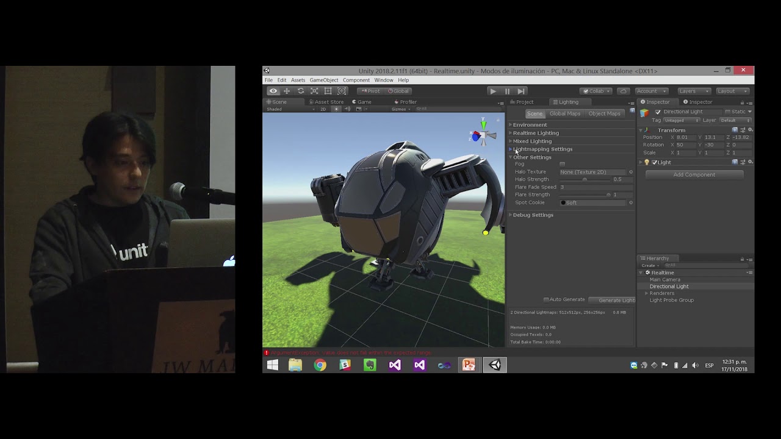The width and height of the screenshot is (781, 439).
Task: Open the Layer Default dropdown
Action: (735, 121)
